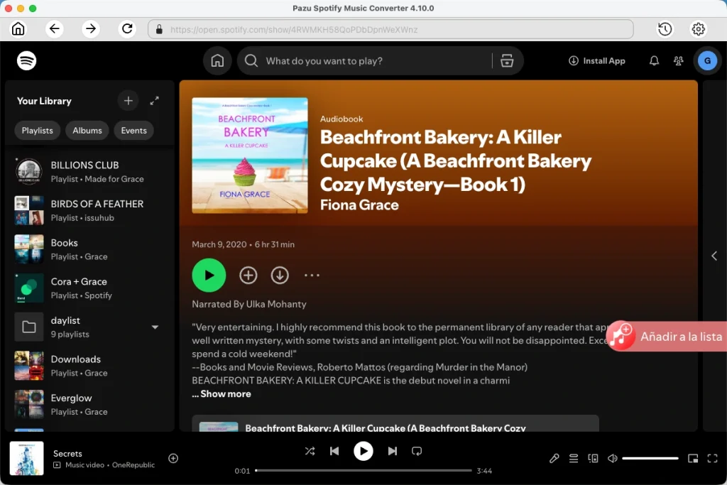This screenshot has width=727, height=485.
Task: Filter library by Playlists
Action: click(x=38, y=130)
